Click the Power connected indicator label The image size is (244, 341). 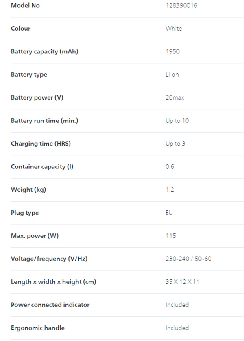point(50,305)
